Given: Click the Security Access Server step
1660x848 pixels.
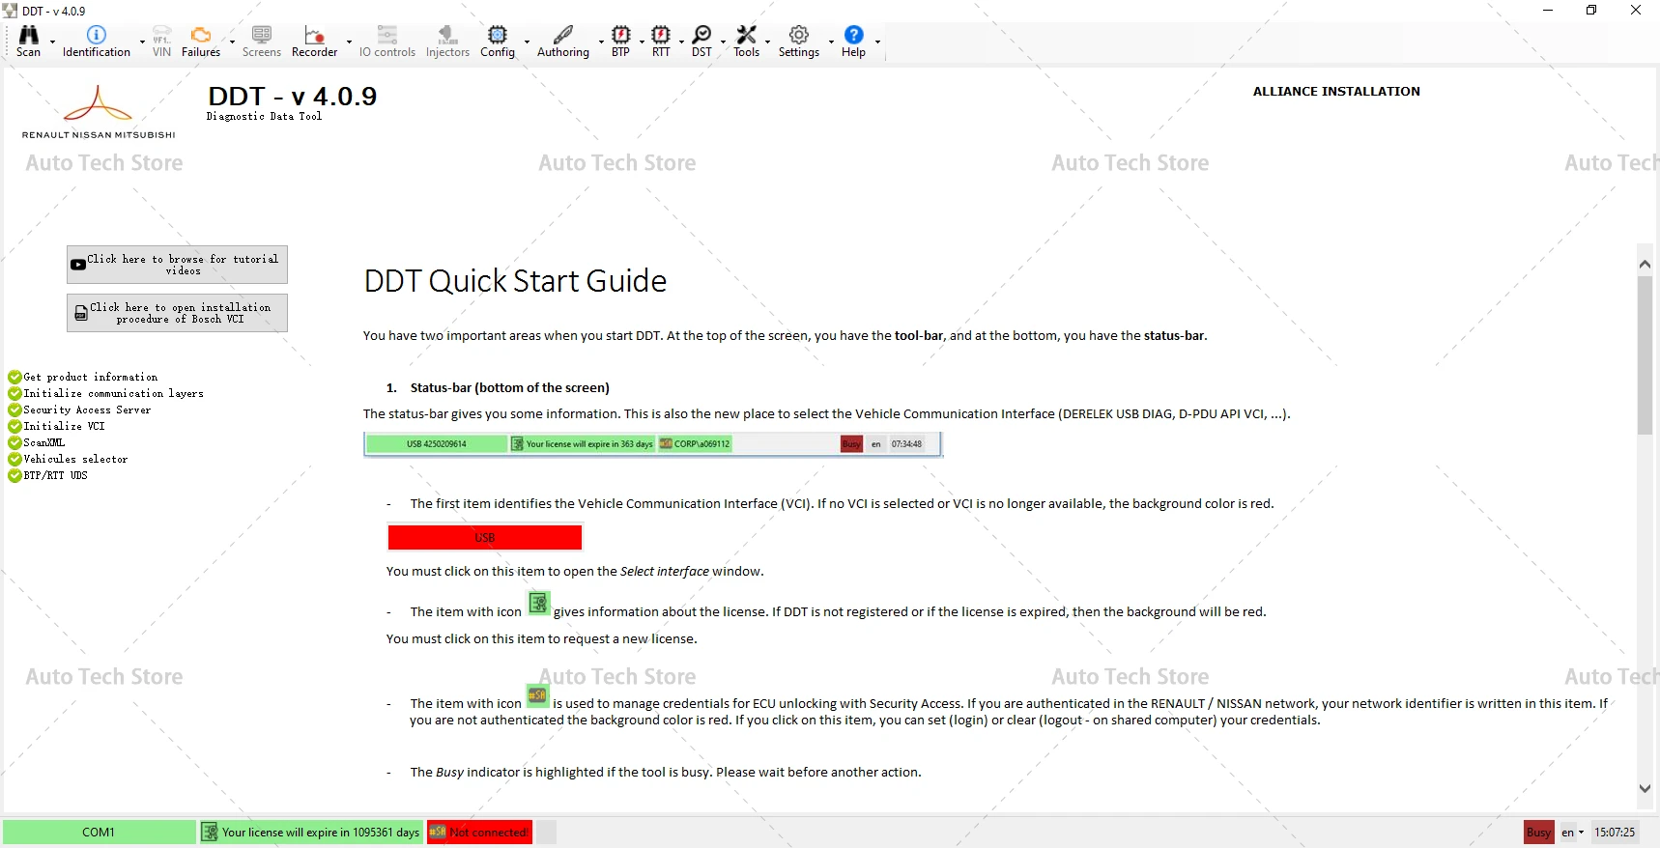Looking at the screenshot, I should 79,410.
